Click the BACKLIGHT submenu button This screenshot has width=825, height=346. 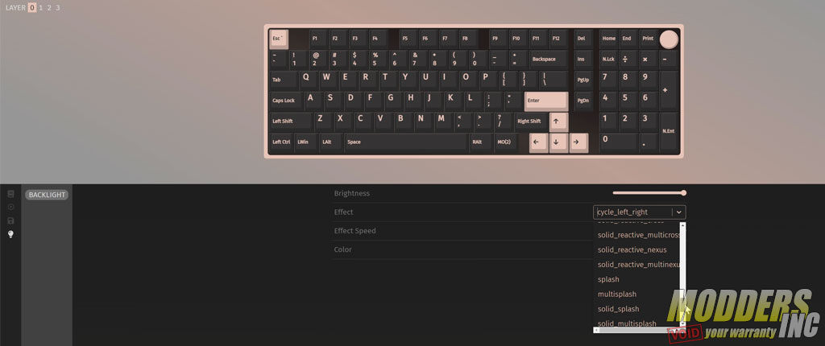47,195
